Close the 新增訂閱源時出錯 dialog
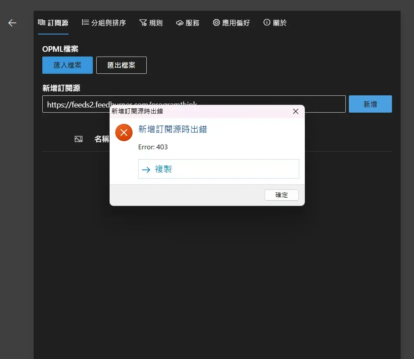 (296, 111)
